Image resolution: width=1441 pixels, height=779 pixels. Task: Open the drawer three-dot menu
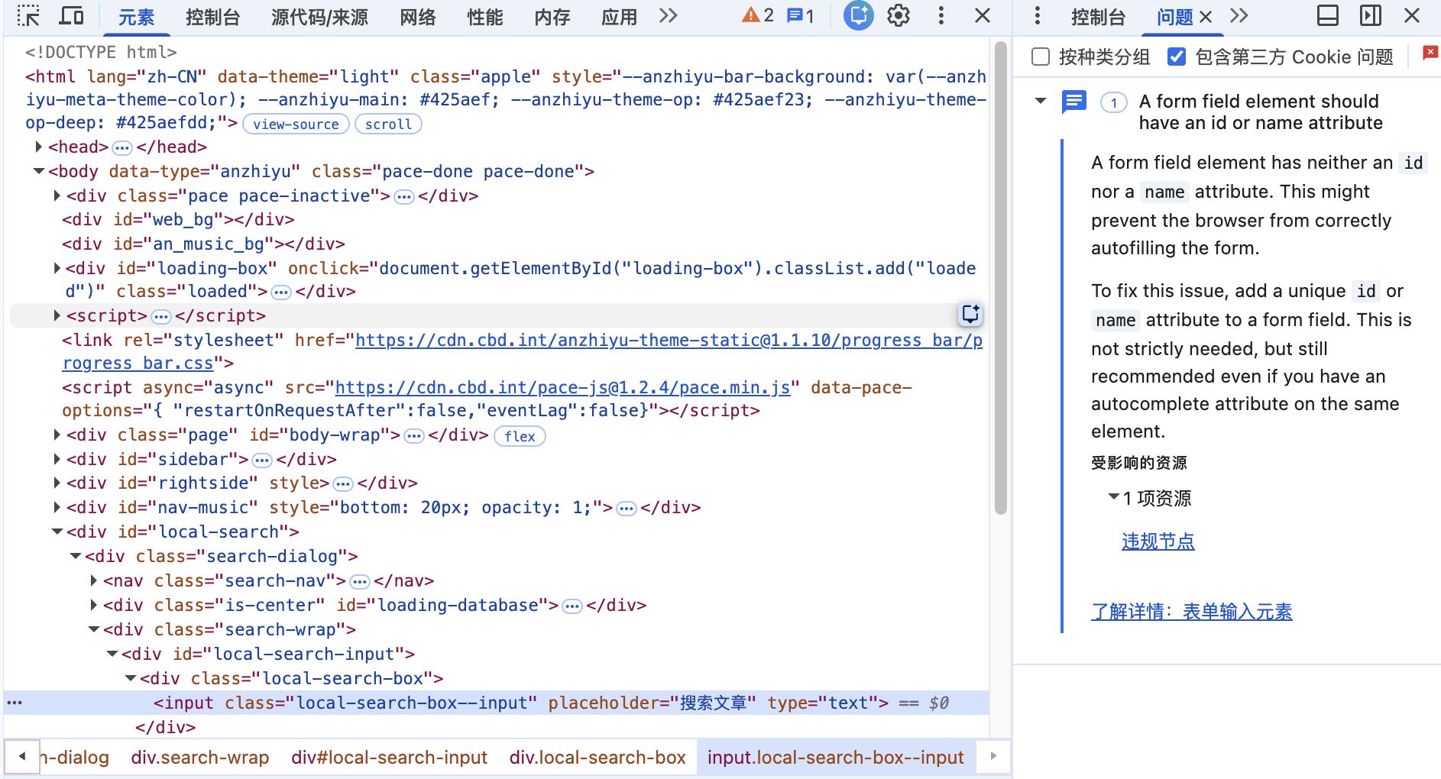[x=1037, y=16]
